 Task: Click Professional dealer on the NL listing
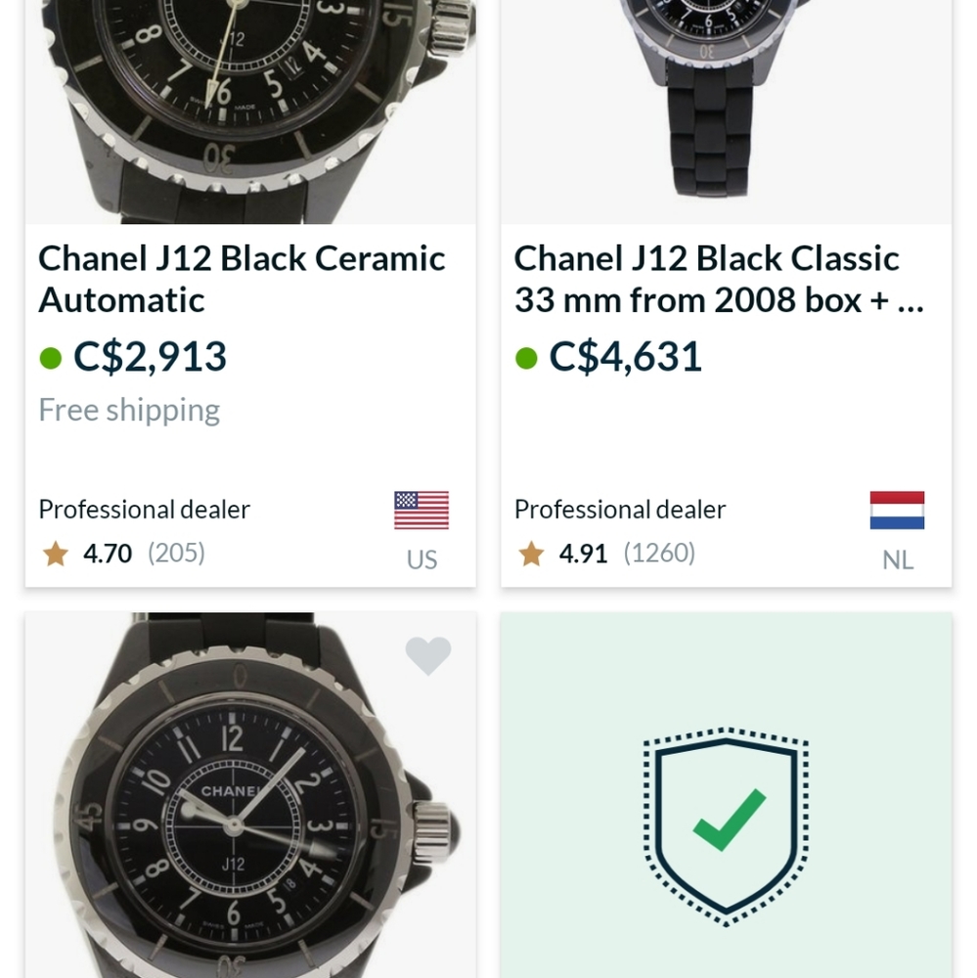point(620,510)
